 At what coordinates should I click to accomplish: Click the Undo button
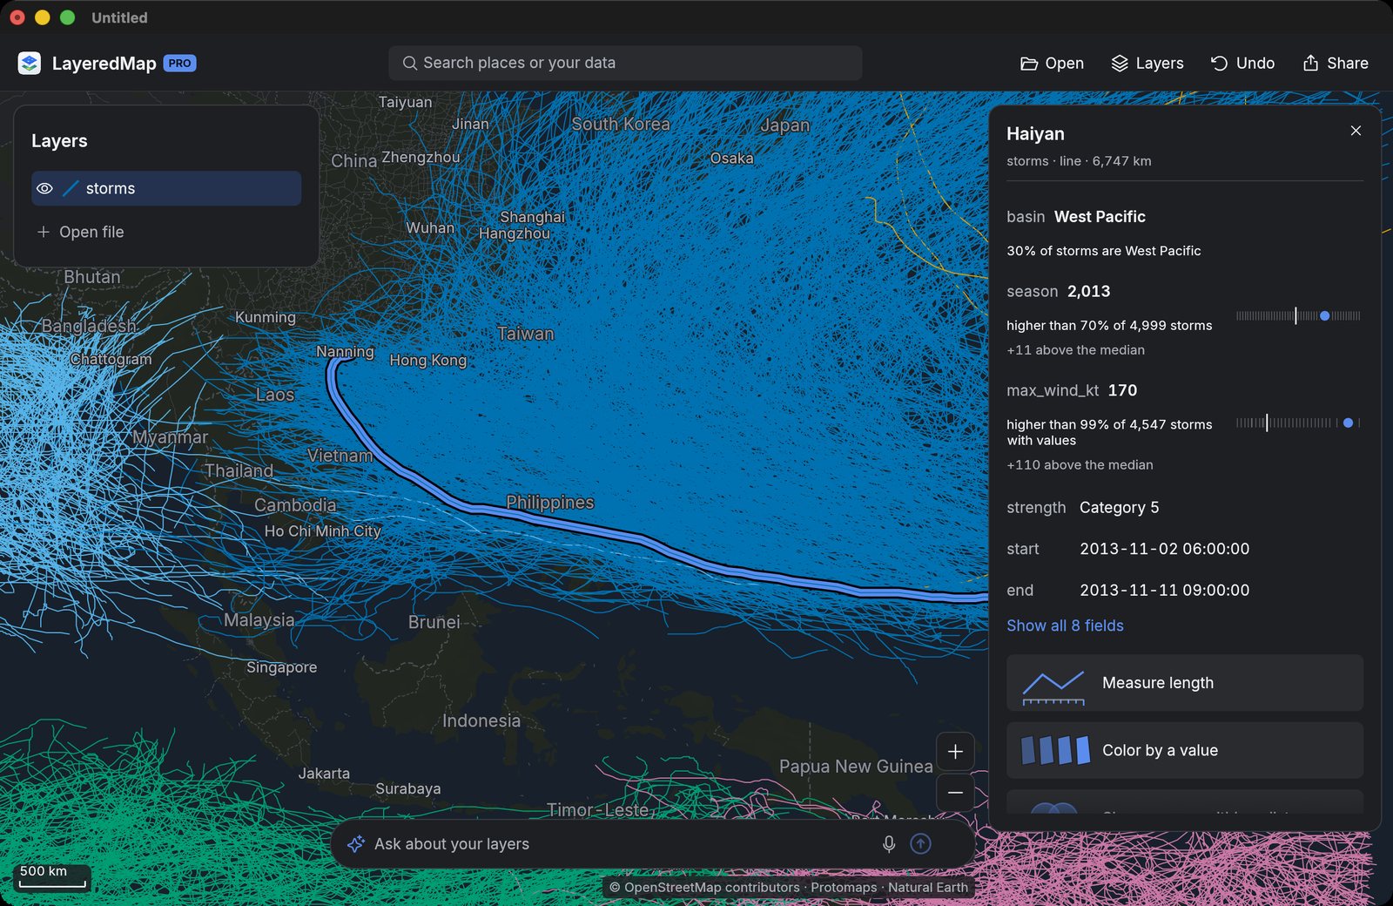coord(1242,63)
